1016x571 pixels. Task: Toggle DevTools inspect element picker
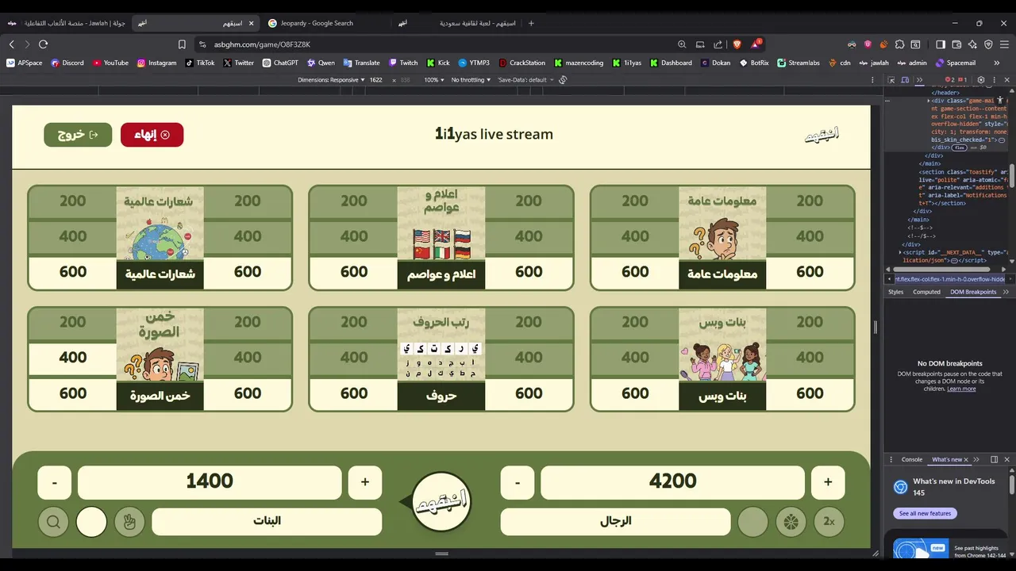[x=891, y=80]
